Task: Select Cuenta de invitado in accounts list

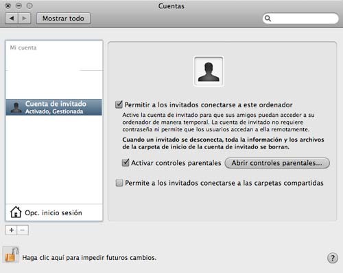Action: pos(54,107)
